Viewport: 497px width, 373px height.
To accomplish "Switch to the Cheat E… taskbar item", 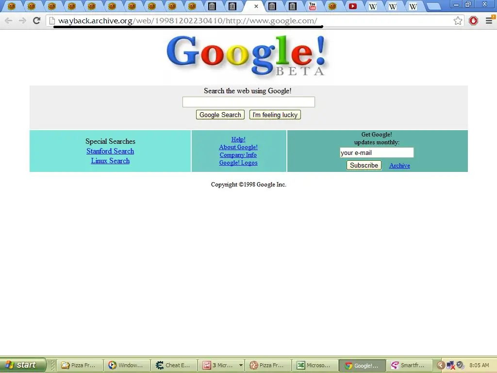I will 174,365.
